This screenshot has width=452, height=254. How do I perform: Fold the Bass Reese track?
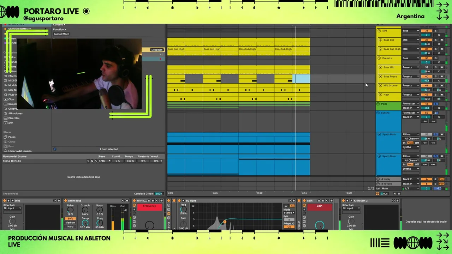[381, 77]
